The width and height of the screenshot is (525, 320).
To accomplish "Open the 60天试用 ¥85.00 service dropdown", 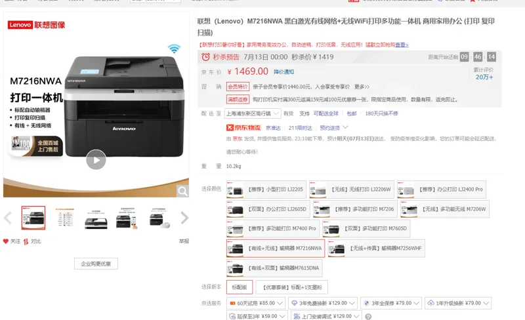I will pos(256,303).
